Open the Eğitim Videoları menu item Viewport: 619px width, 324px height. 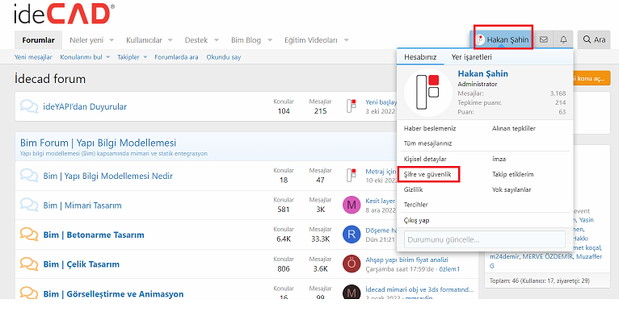311,40
